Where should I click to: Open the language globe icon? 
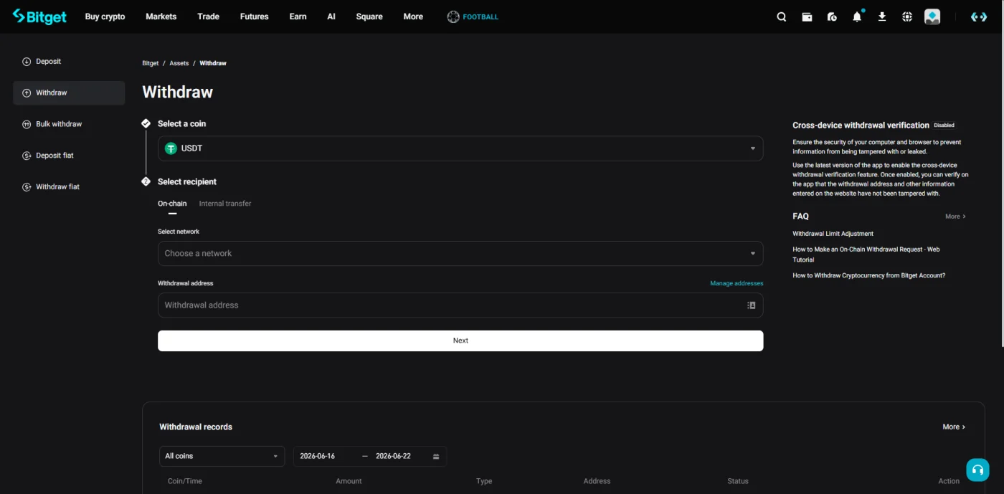tap(907, 16)
